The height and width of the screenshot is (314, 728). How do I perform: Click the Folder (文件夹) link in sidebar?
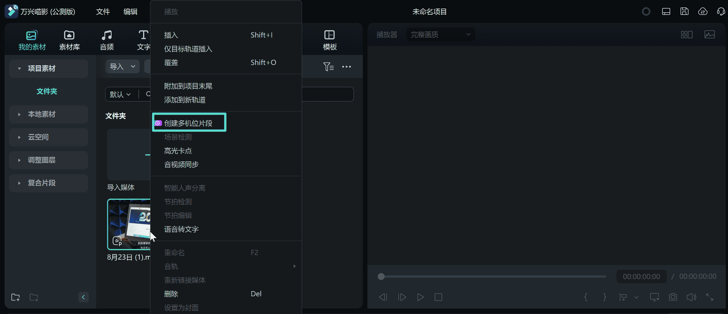[x=47, y=91]
